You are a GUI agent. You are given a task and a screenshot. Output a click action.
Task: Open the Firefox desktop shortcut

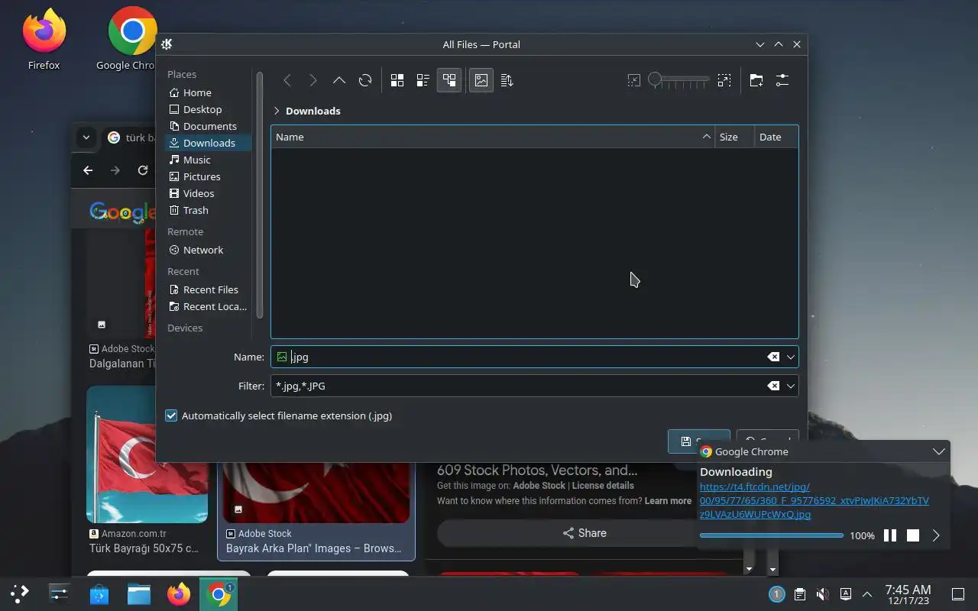pyautogui.click(x=44, y=38)
